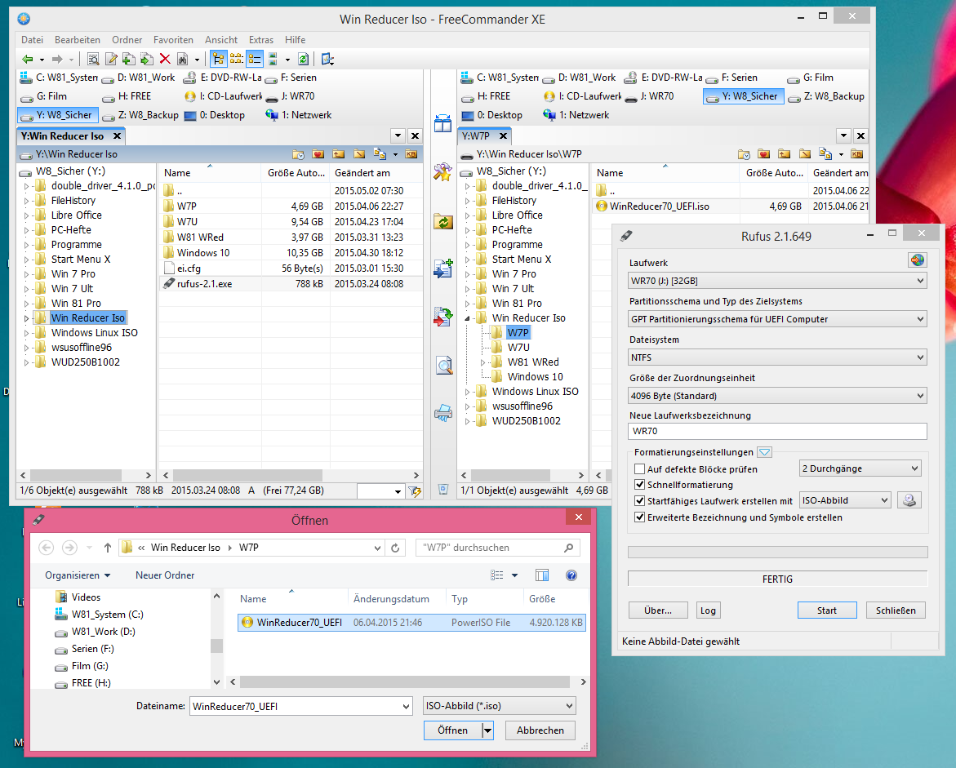Open the Extras menu
Screen dimensions: 956x768
click(261, 40)
